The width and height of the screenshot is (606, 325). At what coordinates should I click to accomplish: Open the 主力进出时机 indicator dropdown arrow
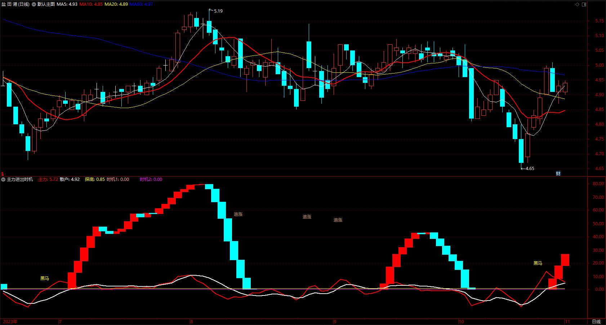(3, 179)
